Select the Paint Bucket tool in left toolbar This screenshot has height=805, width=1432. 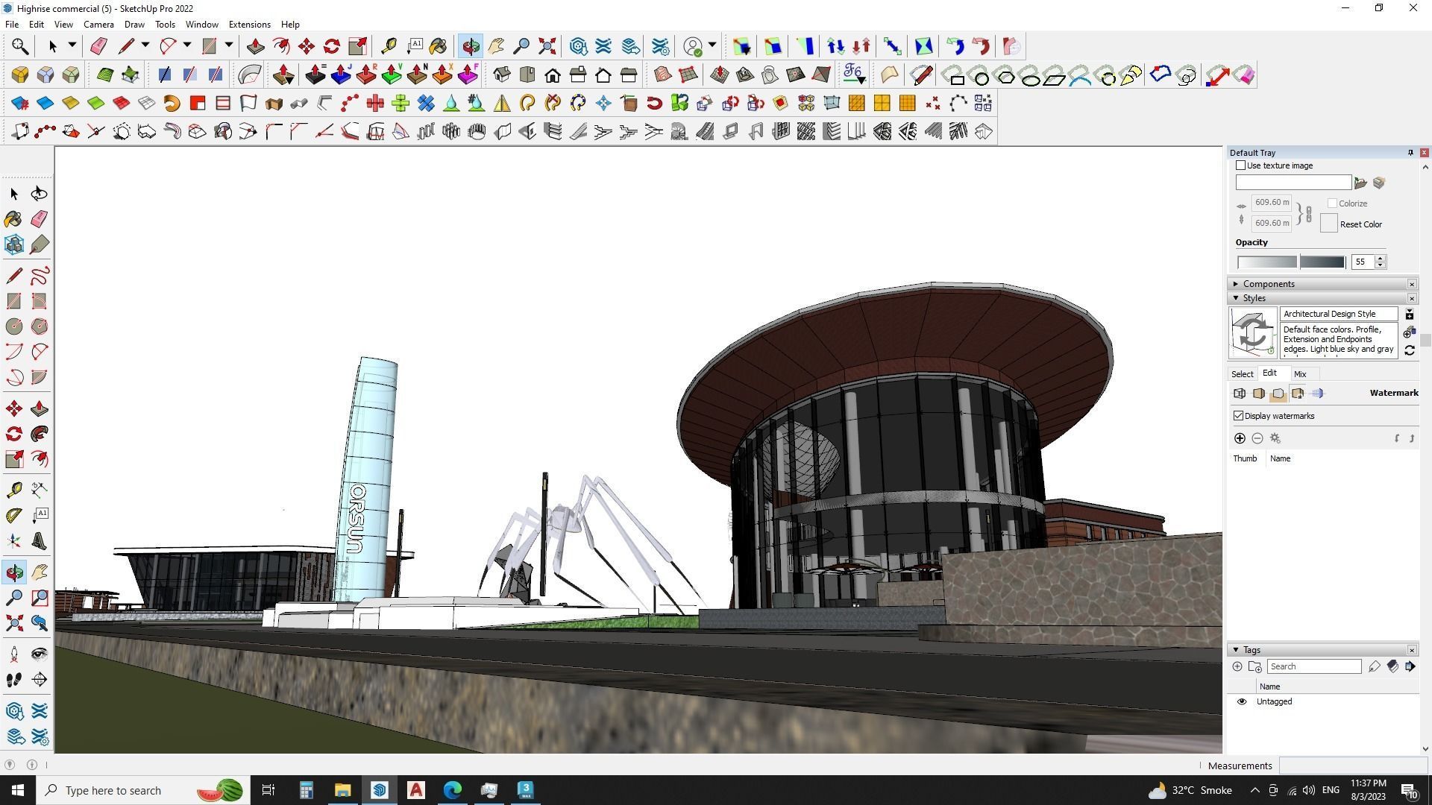click(13, 219)
